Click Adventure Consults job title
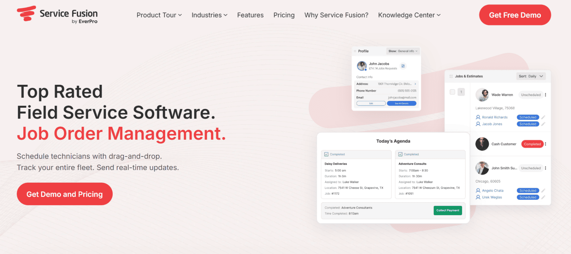Screen dimensions: 571x254 412,164
